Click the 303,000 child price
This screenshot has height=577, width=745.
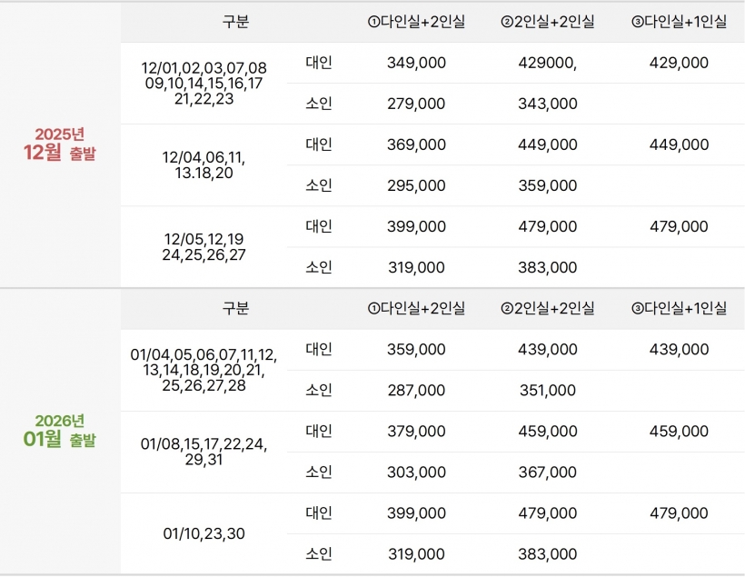click(x=416, y=472)
